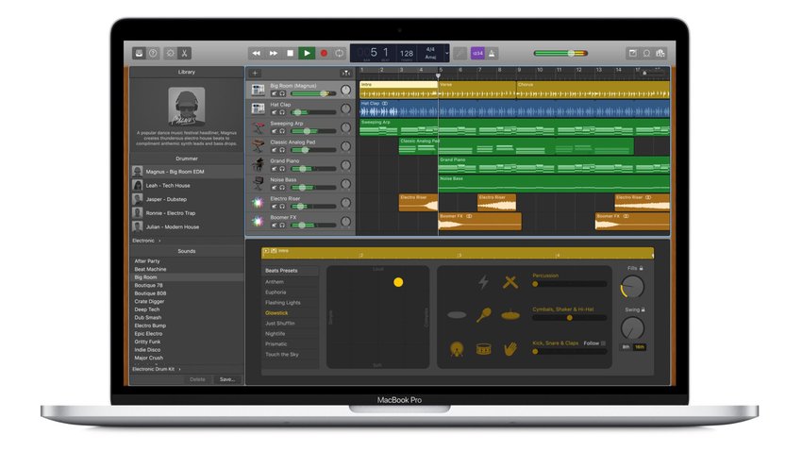This screenshot has height=451, width=802.
Task: Toggle the purple Count-in 1234 button
Action: 477,53
